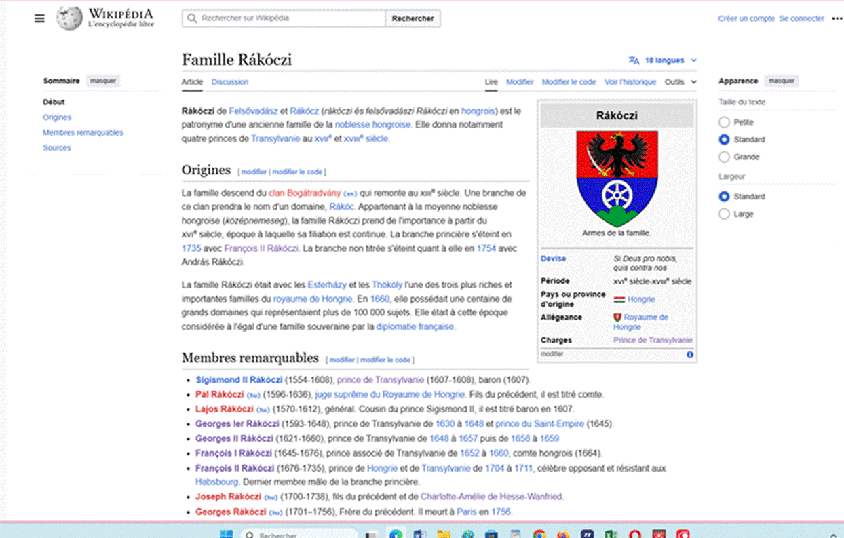Open the Esterházy link
The height and width of the screenshot is (538, 844).
pos(328,285)
